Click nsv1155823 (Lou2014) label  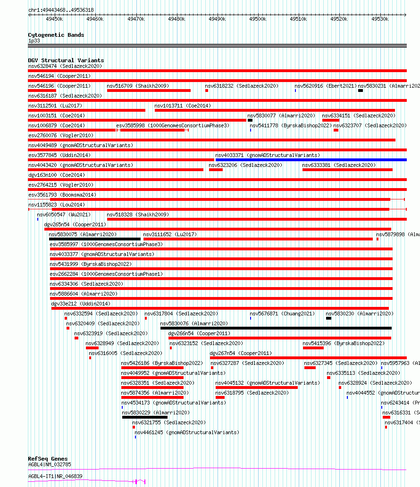[x=57, y=205]
